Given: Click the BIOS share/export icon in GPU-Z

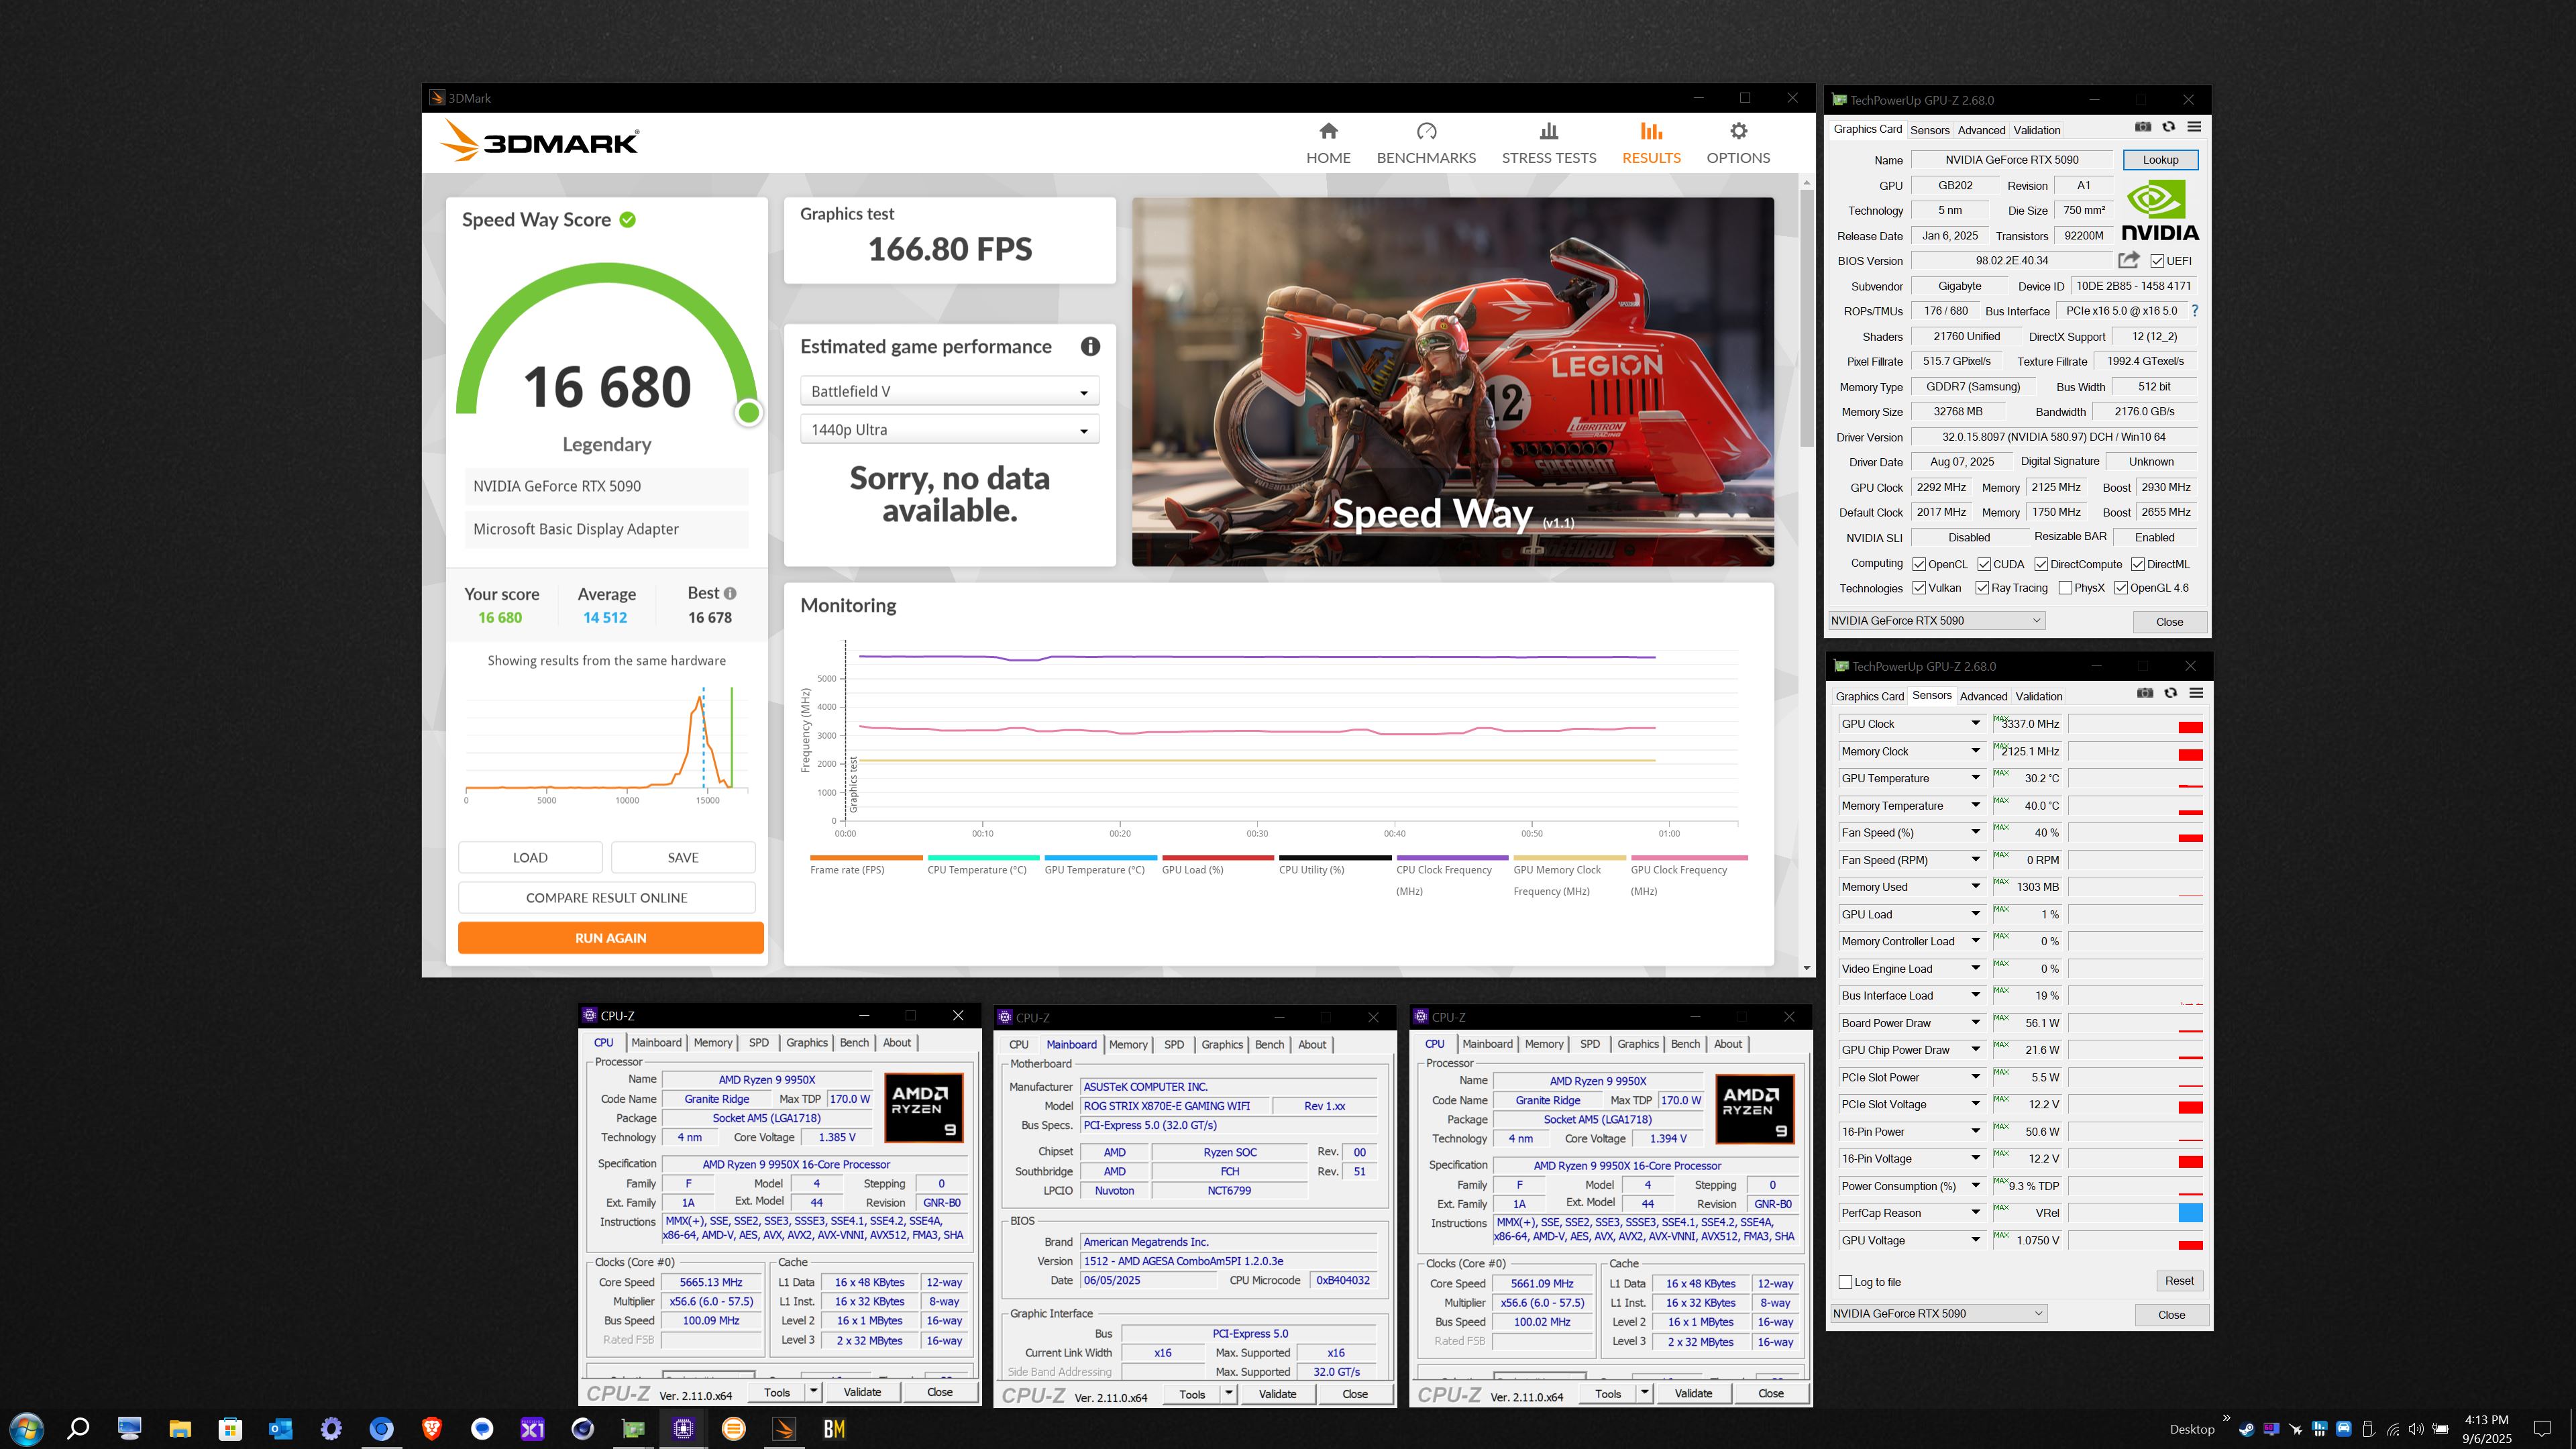Looking at the screenshot, I should click(x=2129, y=260).
